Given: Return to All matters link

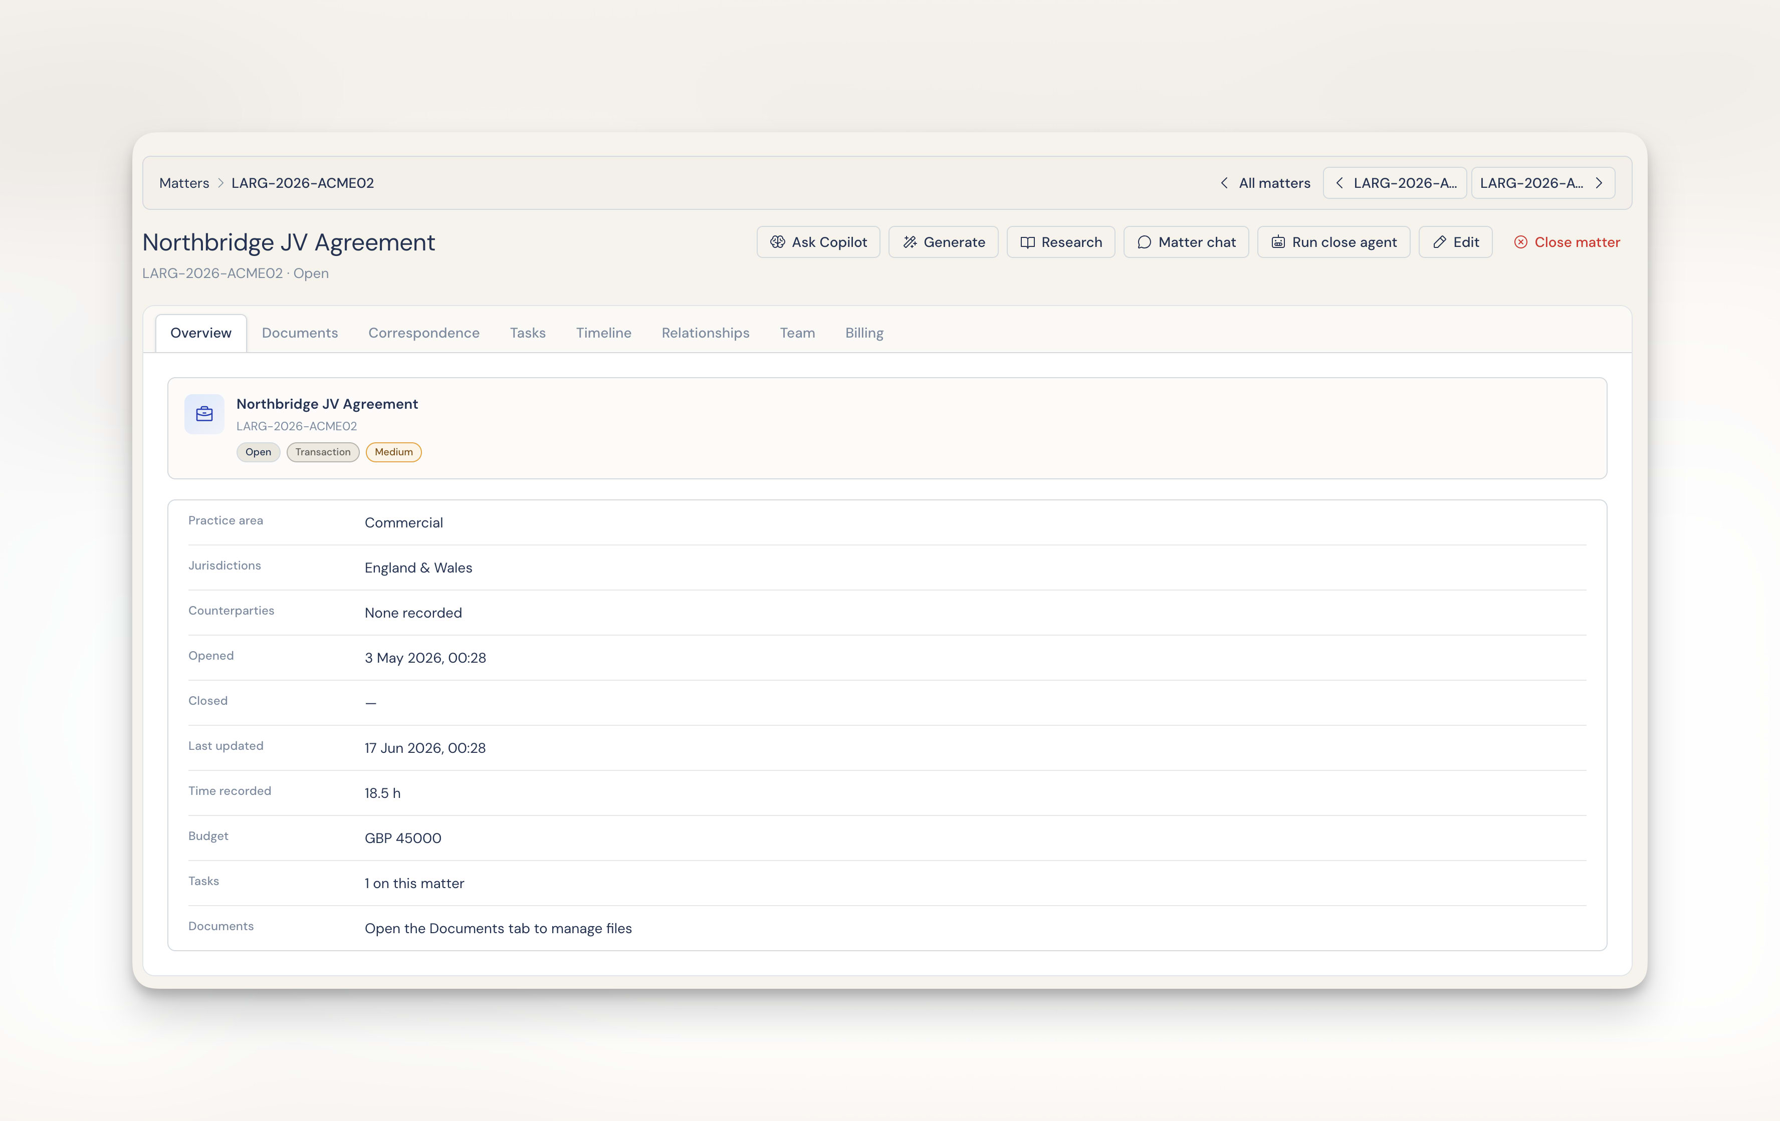Looking at the screenshot, I should [x=1274, y=182].
